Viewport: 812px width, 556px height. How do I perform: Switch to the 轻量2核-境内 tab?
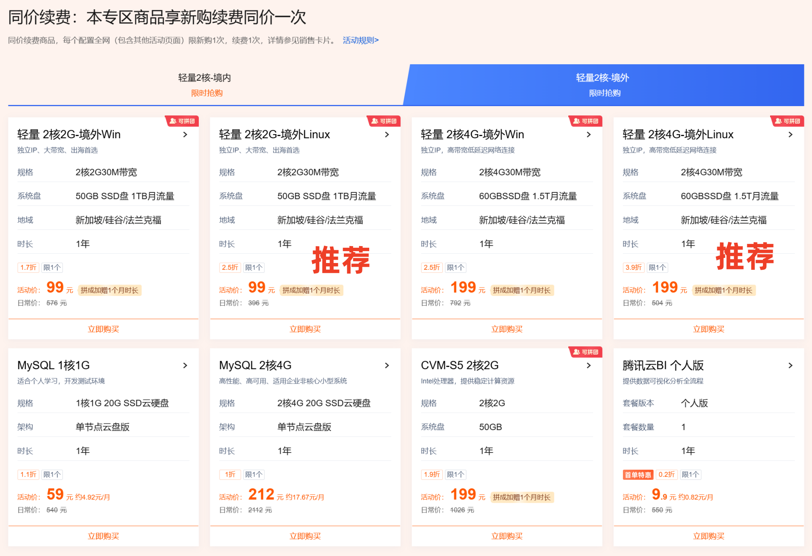tap(206, 85)
